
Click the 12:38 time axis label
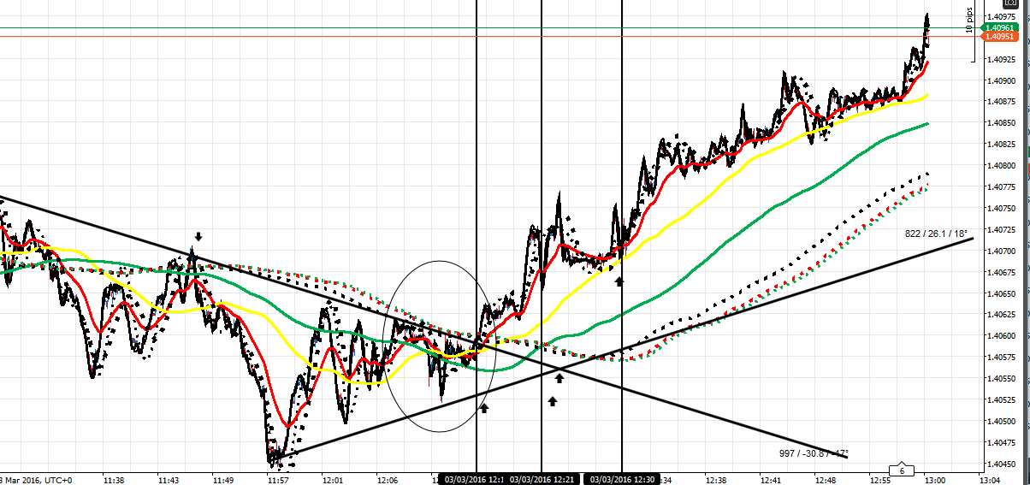(x=717, y=480)
